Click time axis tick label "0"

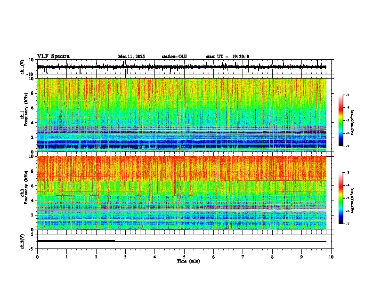(37, 257)
